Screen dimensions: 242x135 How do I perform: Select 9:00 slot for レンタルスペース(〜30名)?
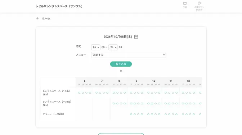[131, 104]
